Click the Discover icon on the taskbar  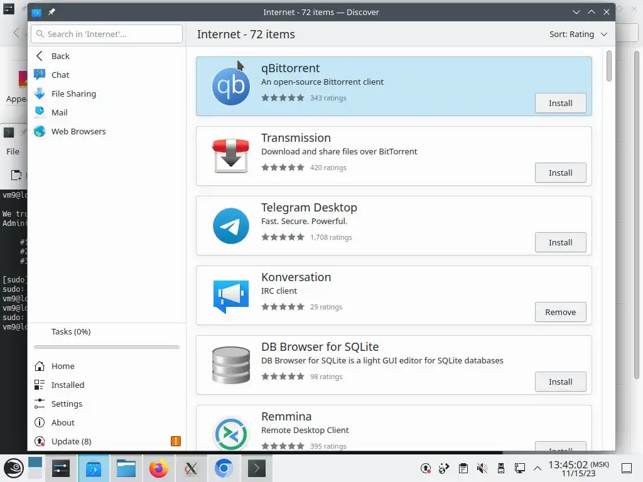pos(94,468)
